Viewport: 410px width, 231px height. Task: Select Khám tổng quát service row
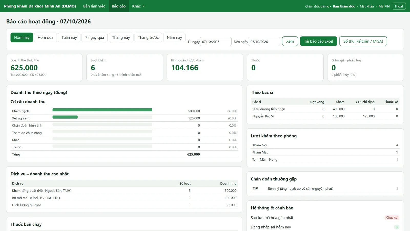(124, 191)
